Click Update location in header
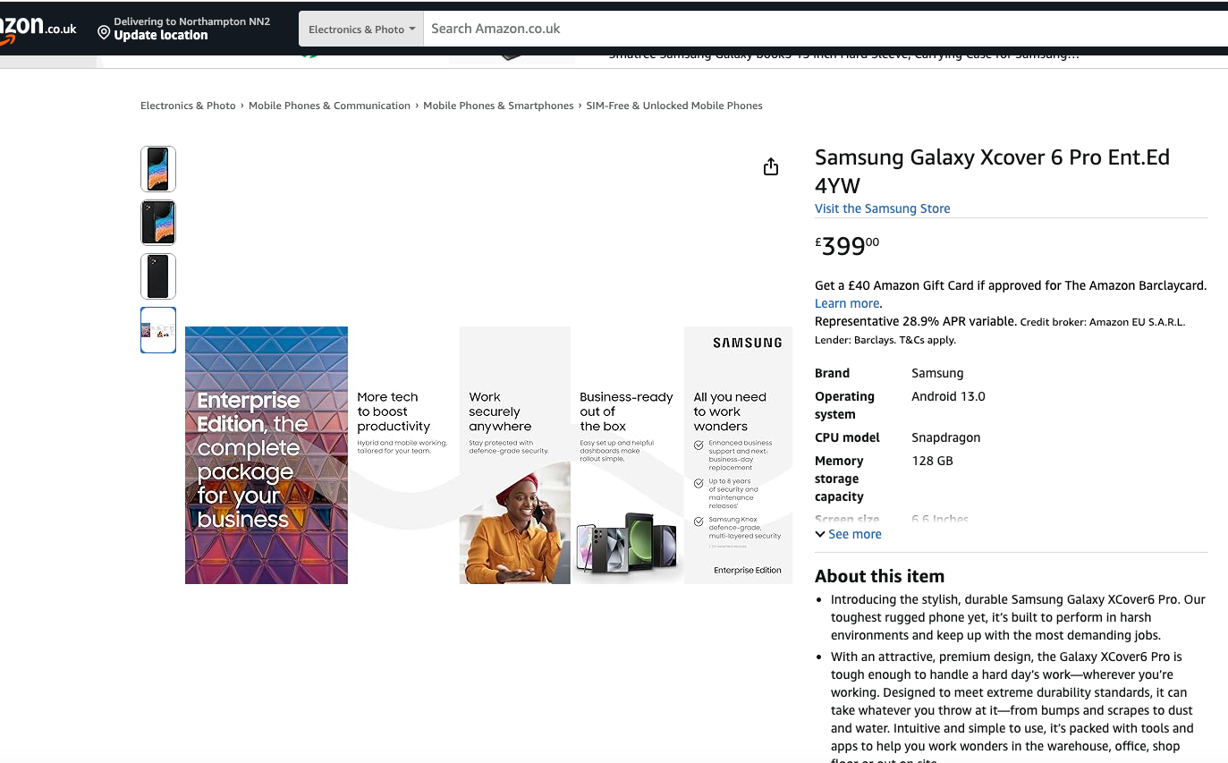Image resolution: width=1228 pixels, height=763 pixels. coord(161,36)
